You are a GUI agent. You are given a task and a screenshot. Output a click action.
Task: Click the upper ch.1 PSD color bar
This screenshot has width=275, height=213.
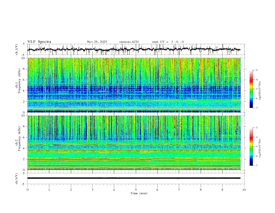[251, 89]
